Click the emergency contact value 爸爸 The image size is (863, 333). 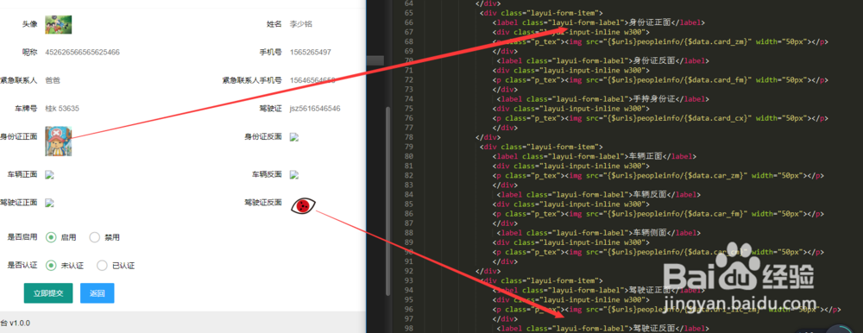tap(53, 80)
